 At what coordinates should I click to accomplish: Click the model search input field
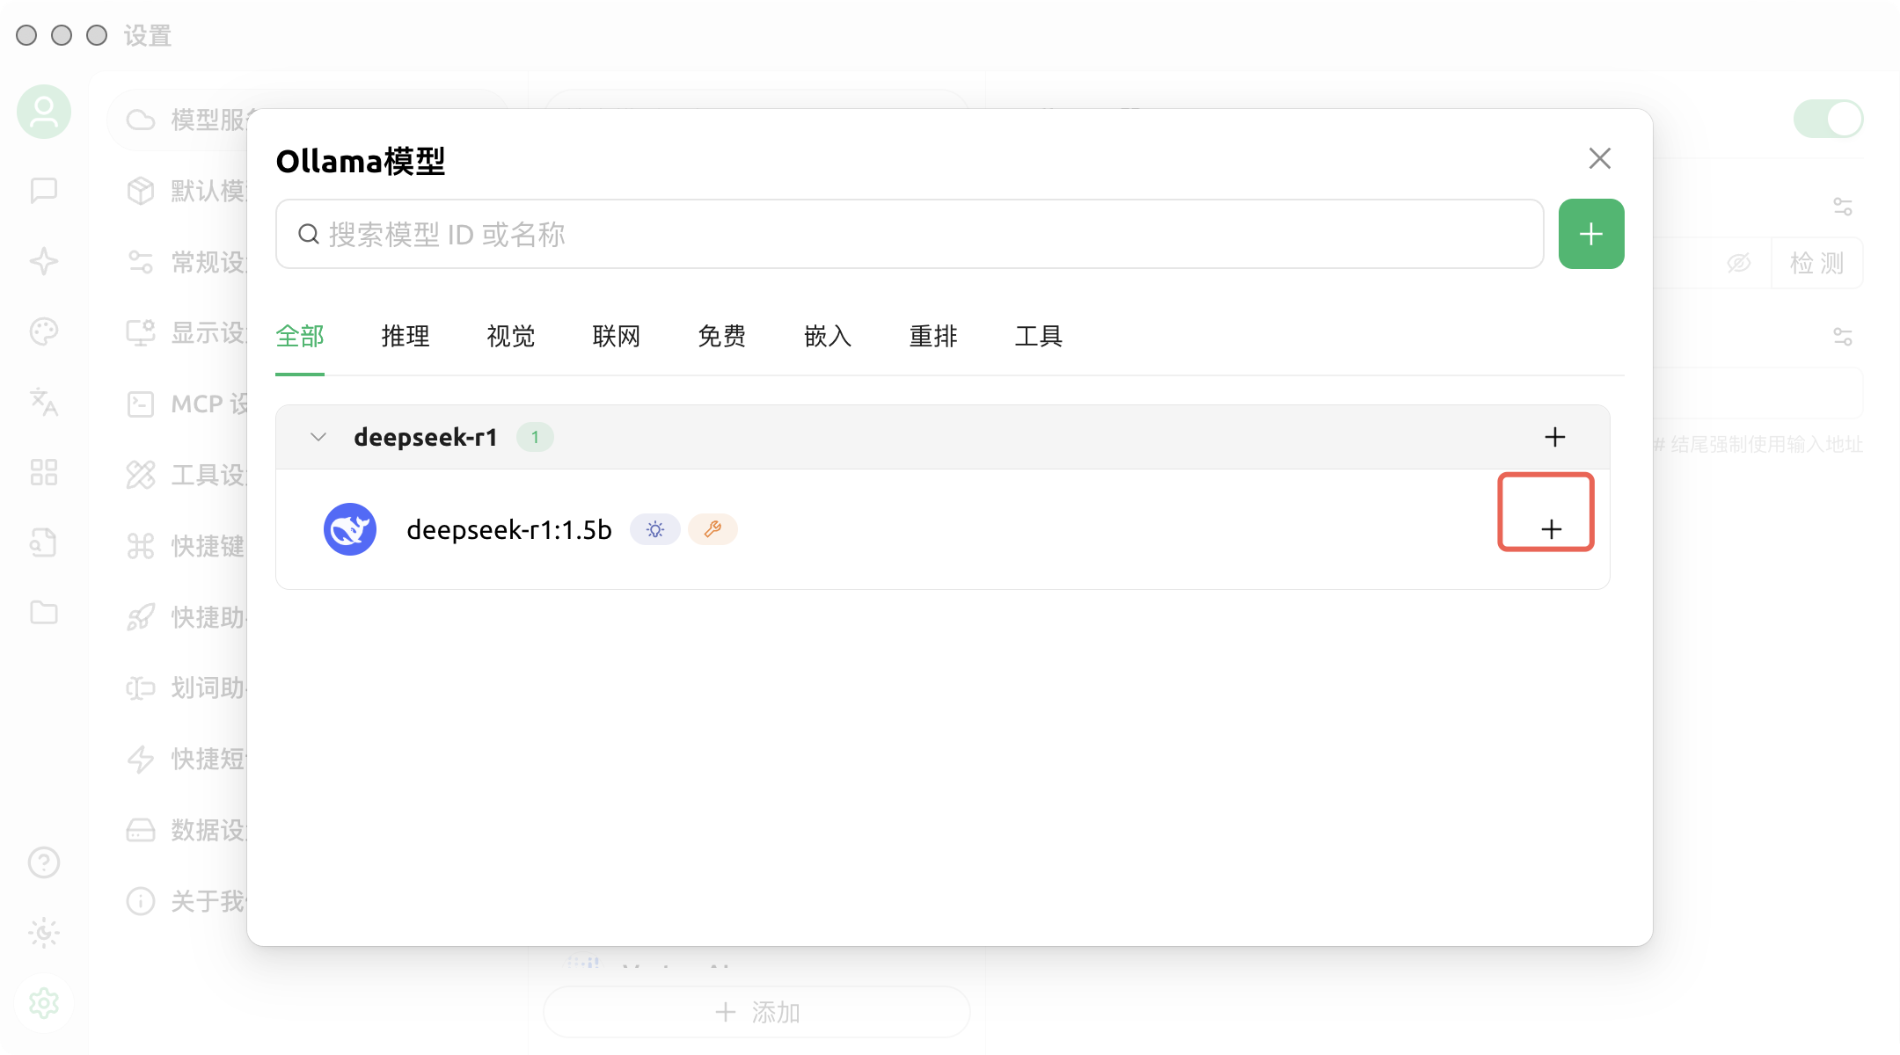pyautogui.click(x=910, y=234)
